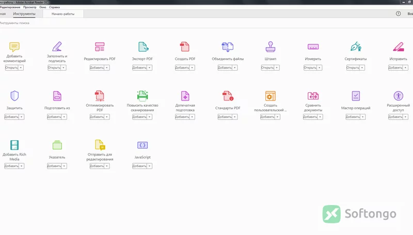Expand the dropdown arrow under Объединить файлы
Viewport: 413px width, 235px height.
tap(235, 68)
